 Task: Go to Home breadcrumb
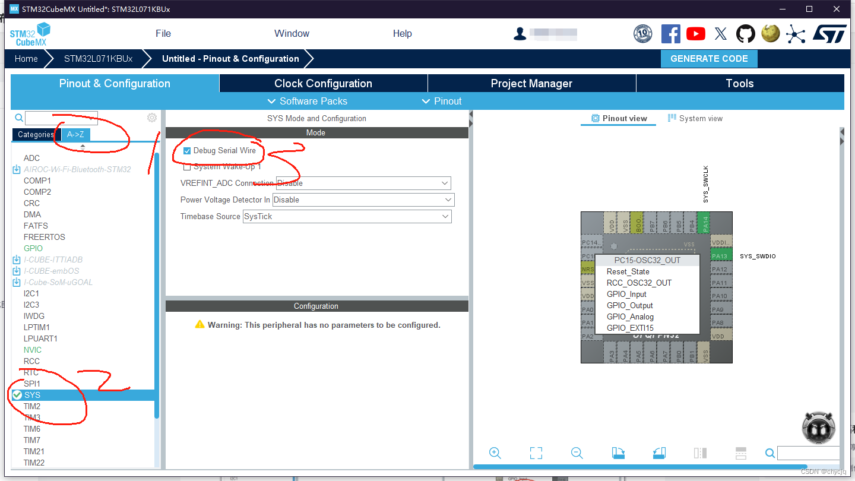click(26, 59)
